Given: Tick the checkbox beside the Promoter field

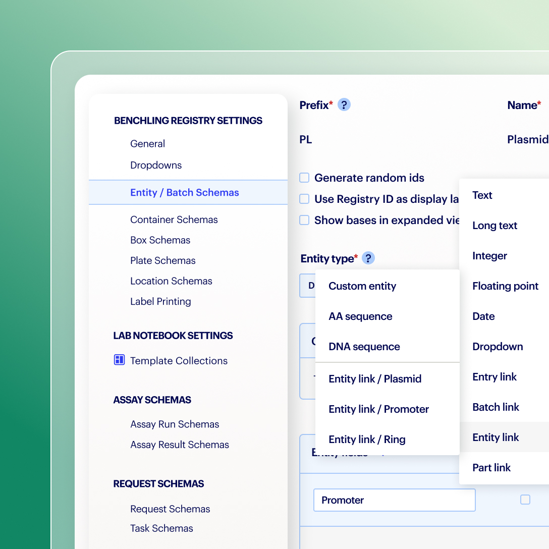Looking at the screenshot, I should (525, 500).
